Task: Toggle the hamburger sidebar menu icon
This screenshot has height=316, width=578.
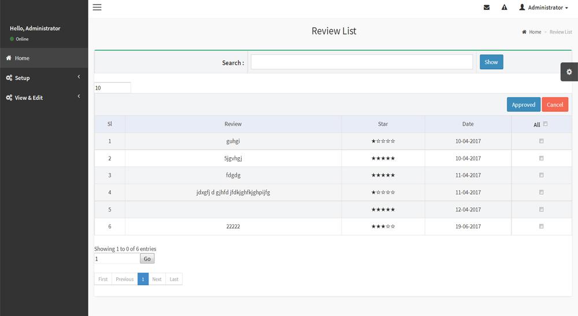Action: click(x=97, y=8)
